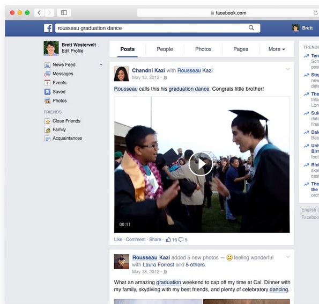The image size is (319, 304).
Task: Open tagged Rousseau Kazi name link
Action: 195,70
